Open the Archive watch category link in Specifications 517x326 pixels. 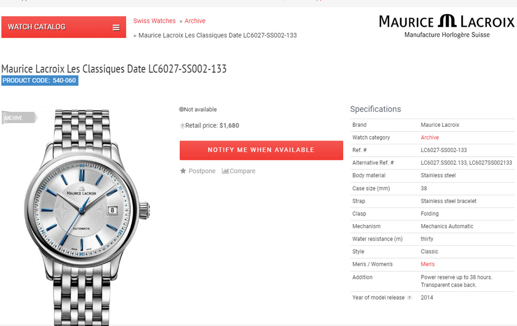pyautogui.click(x=430, y=138)
